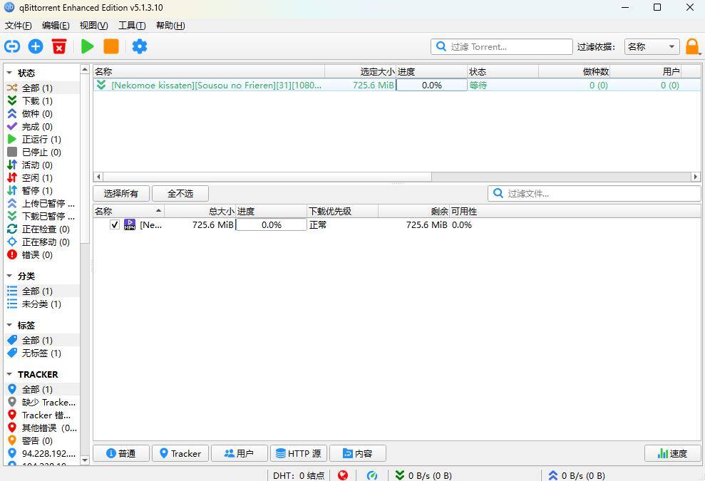Select 下载 (1) status filter
705x481 pixels.
pos(36,101)
